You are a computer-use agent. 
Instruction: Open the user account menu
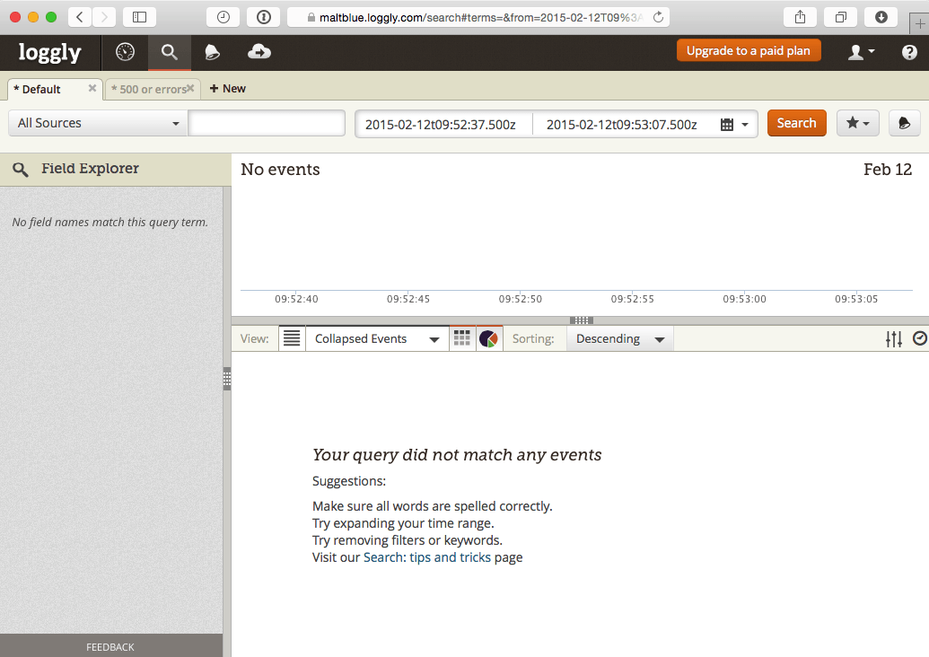[x=861, y=52]
